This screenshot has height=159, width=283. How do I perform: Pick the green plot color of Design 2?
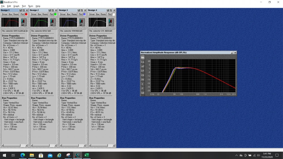tap(55, 14)
